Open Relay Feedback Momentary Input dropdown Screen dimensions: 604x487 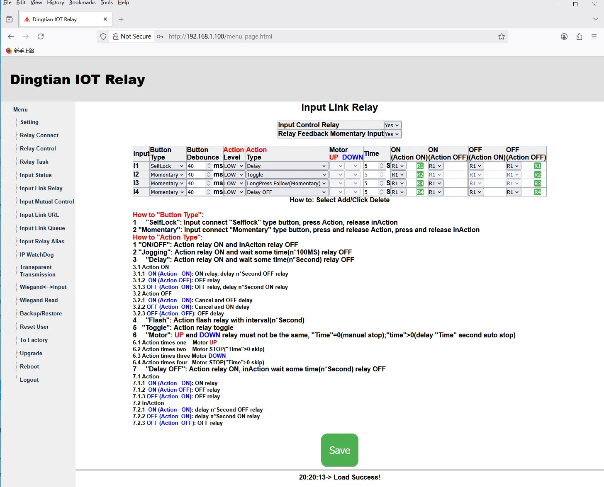click(x=392, y=134)
